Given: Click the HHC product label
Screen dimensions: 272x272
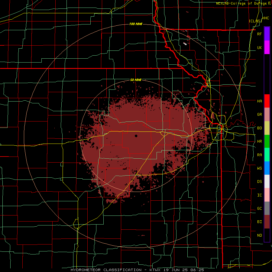Looking at the screenshot, I should click(266, 18).
